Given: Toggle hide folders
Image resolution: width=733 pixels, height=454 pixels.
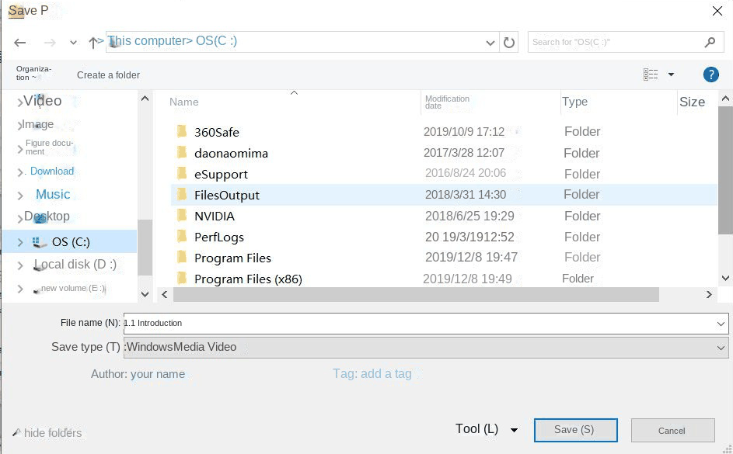Looking at the screenshot, I should tap(47, 433).
